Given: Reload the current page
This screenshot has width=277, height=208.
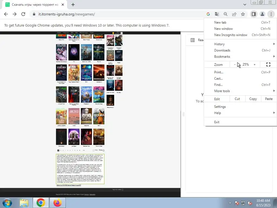Looking at the screenshot, I should click(x=23, y=14).
